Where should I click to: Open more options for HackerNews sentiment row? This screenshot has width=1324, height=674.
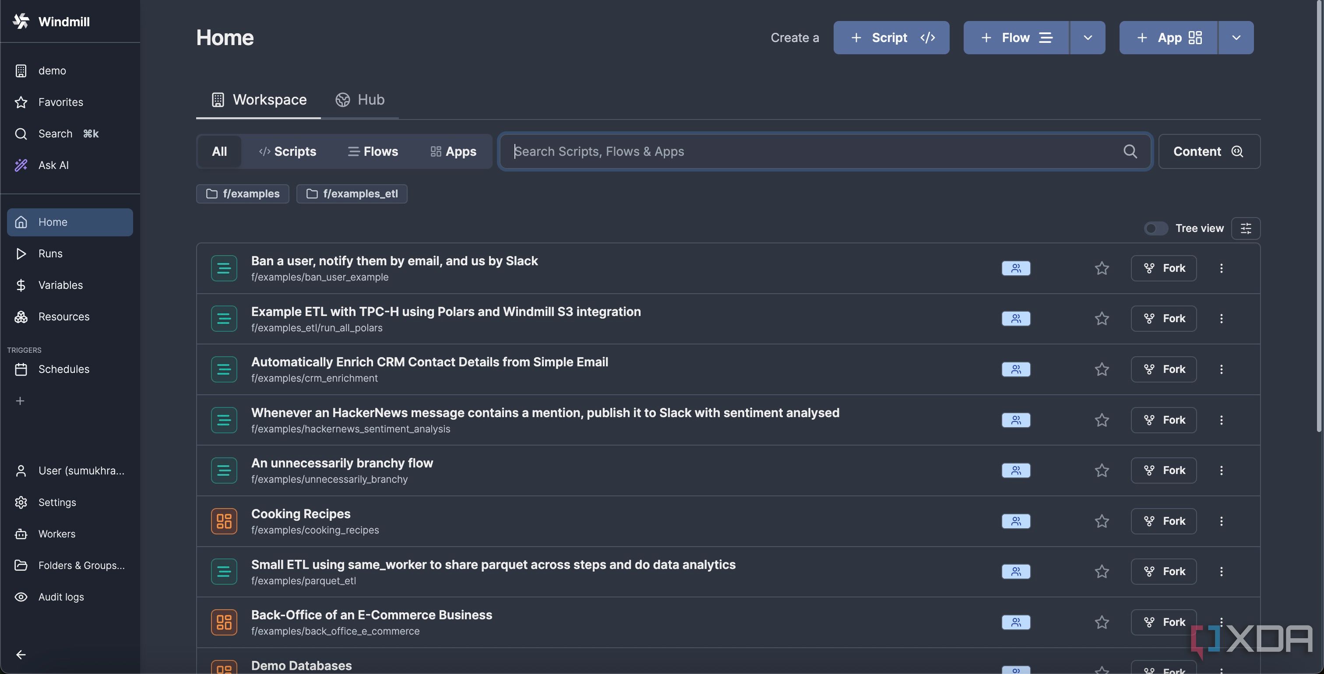point(1221,420)
